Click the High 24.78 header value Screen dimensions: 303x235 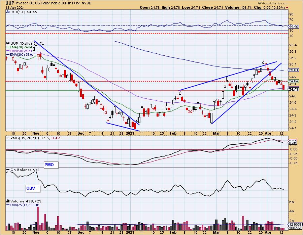point(171,7)
